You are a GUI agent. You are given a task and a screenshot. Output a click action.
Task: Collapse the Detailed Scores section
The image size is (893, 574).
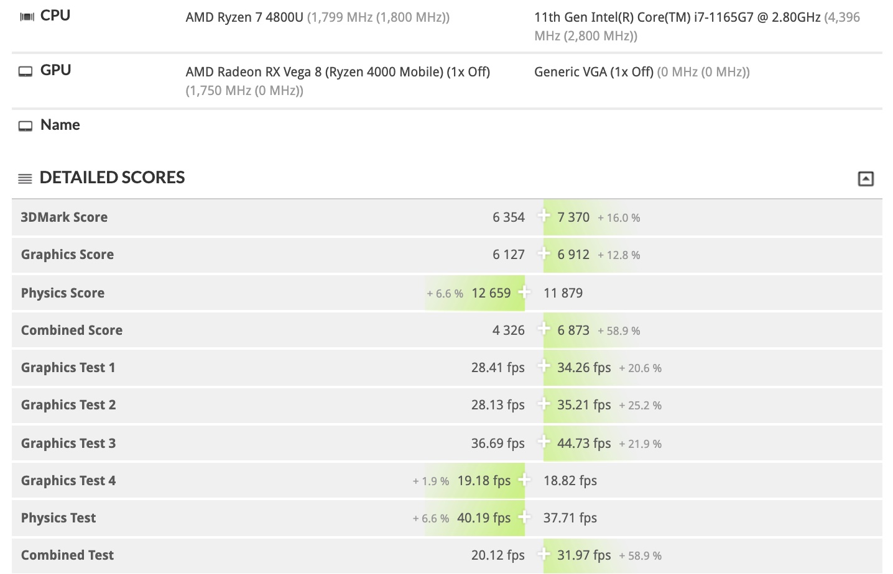pyautogui.click(x=866, y=179)
